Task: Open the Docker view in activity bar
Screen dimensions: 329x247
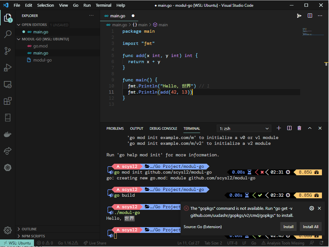Action: 8,134
